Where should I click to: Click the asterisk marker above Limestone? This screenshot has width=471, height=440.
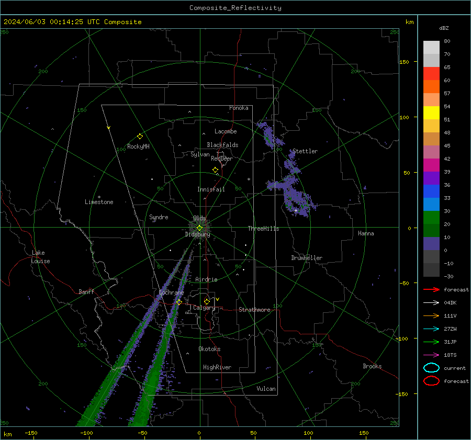[x=99, y=197]
